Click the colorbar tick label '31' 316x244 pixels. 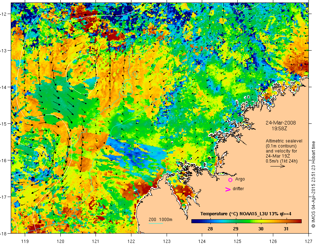[x=286, y=229]
